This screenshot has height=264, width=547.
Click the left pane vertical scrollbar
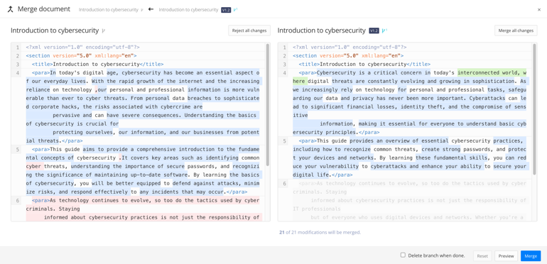tap(268, 104)
